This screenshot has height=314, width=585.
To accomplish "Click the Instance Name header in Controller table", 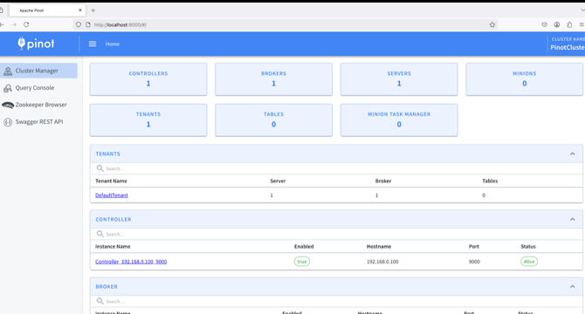I will [x=113, y=247].
